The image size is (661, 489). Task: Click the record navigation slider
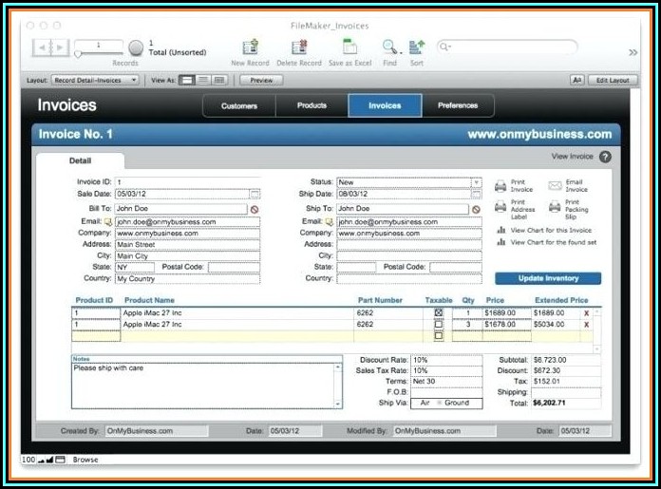100,47
